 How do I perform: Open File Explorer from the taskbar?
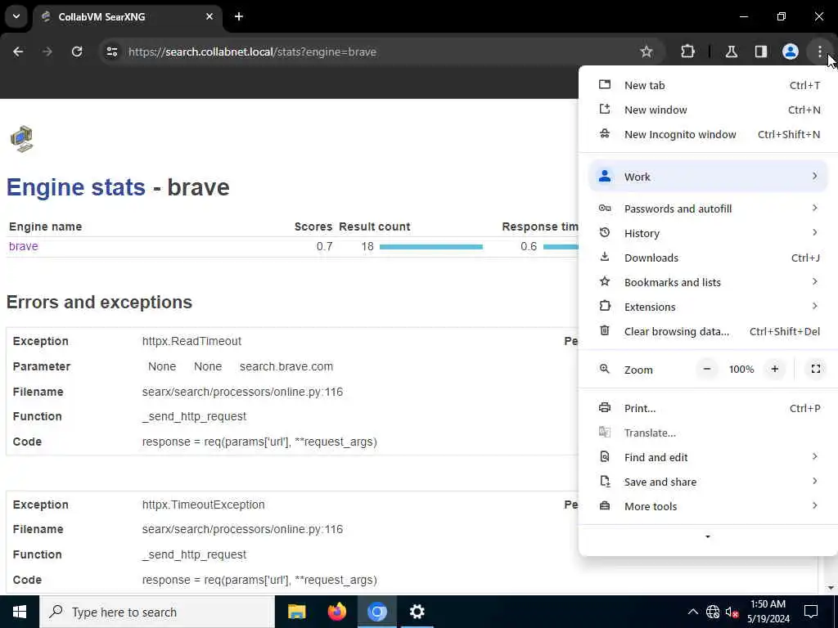point(296,612)
